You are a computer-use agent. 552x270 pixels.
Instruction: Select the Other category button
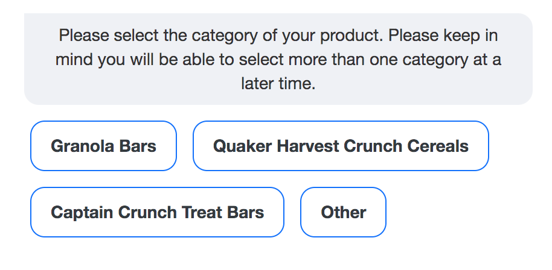point(343,212)
